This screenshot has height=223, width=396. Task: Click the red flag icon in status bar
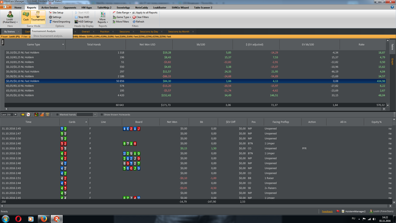(338, 211)
